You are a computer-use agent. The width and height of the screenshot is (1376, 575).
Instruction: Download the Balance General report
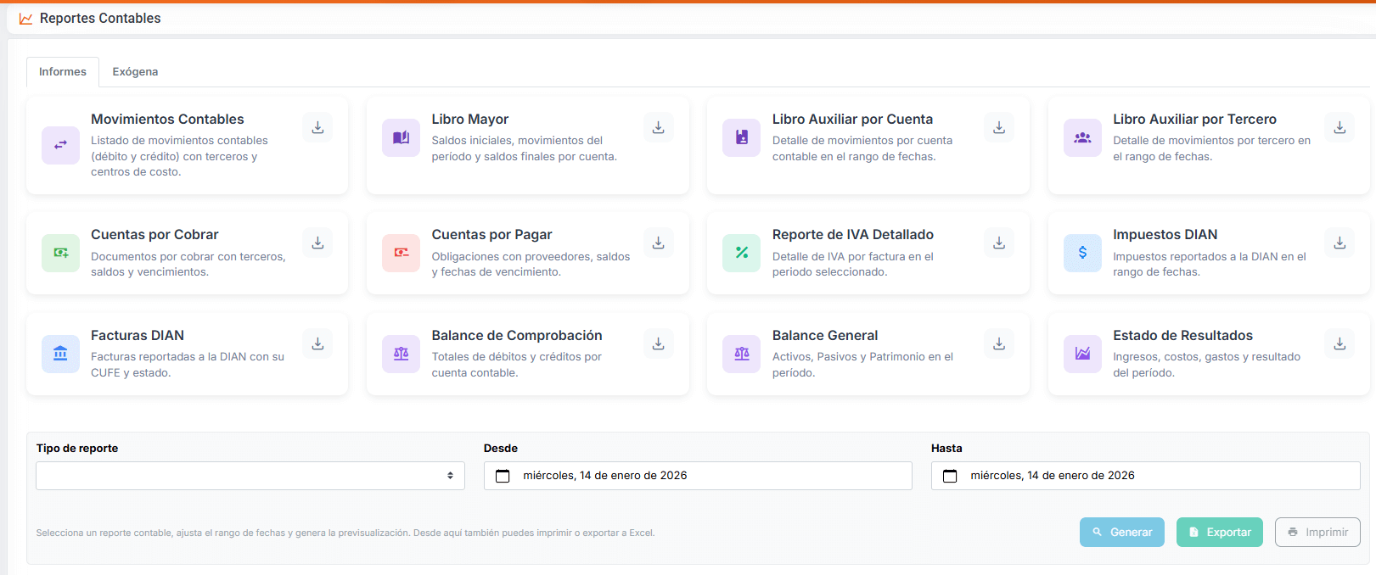[999, 343]
